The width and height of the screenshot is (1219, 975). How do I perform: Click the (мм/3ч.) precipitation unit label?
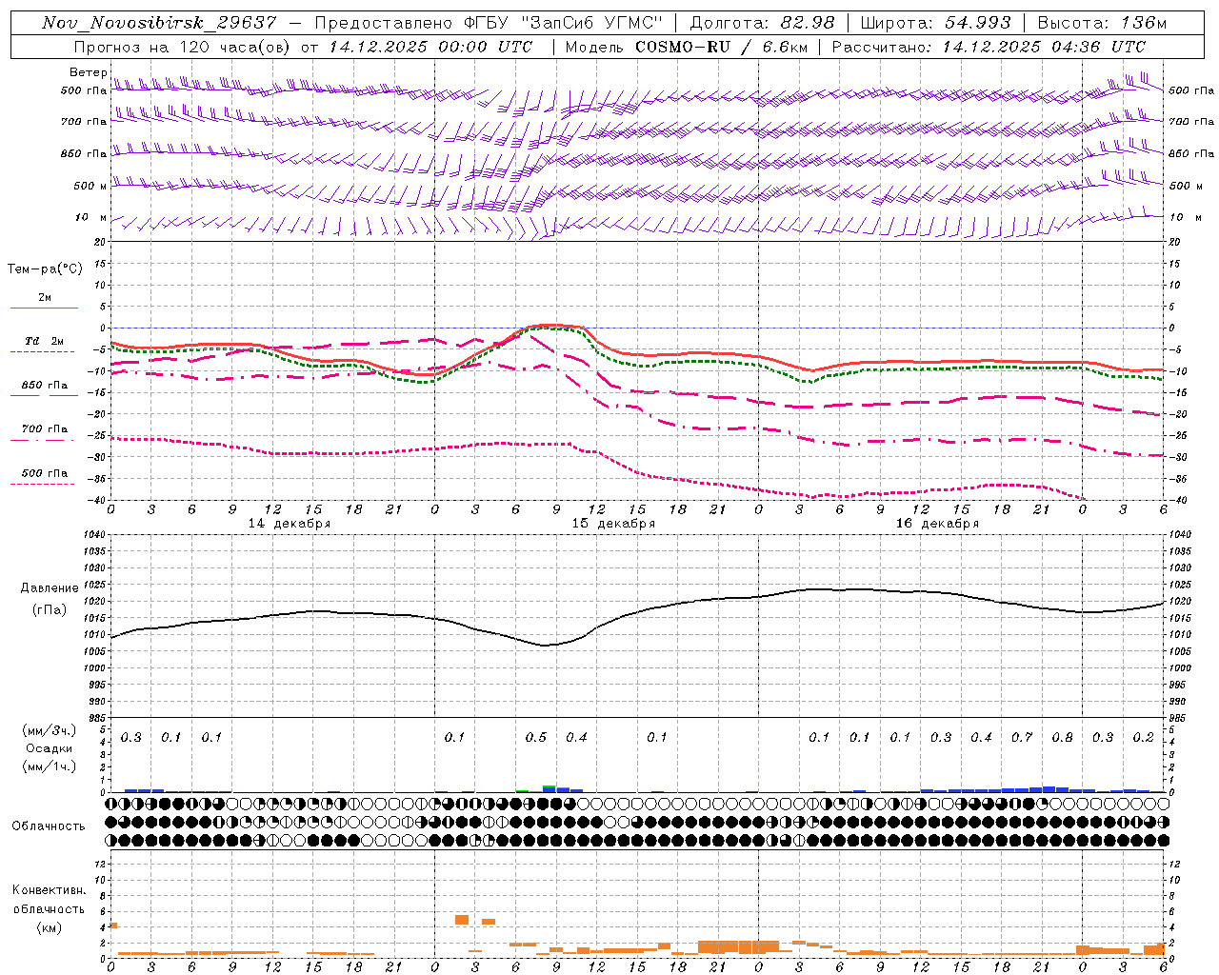point(50,730)
